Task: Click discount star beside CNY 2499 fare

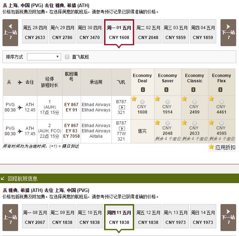Action: (184, 99)
